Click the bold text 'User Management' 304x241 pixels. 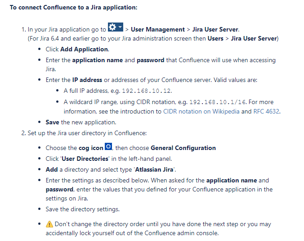(x=158, y=29)
